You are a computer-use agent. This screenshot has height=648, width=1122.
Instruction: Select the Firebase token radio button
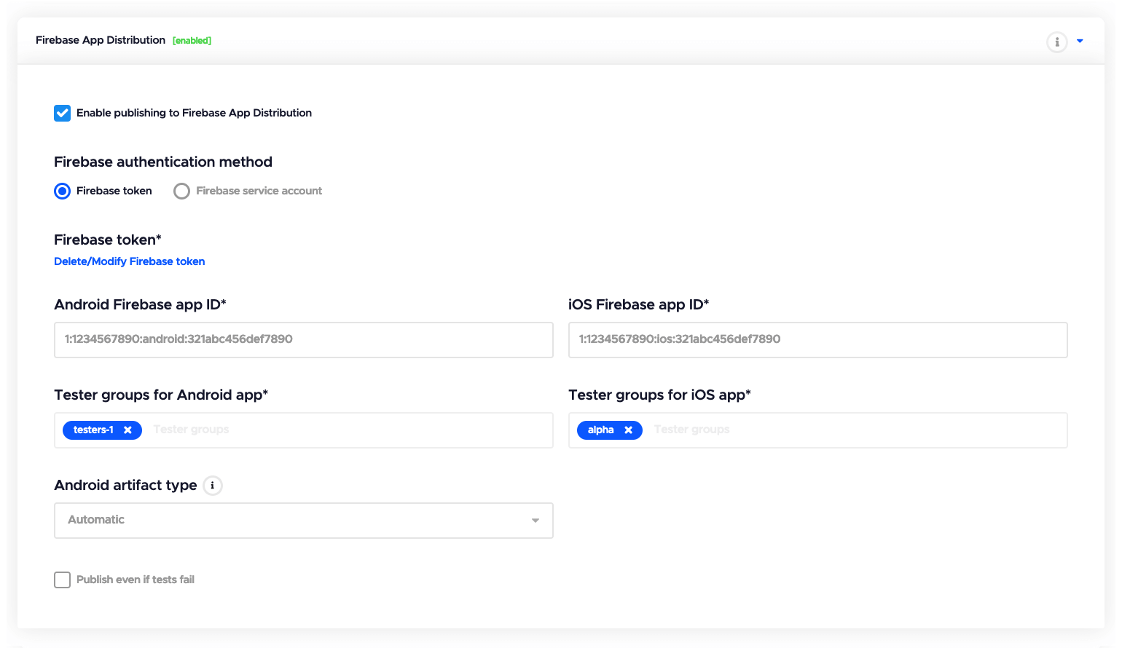pos(62,191)
